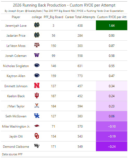Select Arkansas Razorbacks logo for Mike Washington Jr.
Image resolution: width=128 pixels, height=159 pixels.
(37, 126)
